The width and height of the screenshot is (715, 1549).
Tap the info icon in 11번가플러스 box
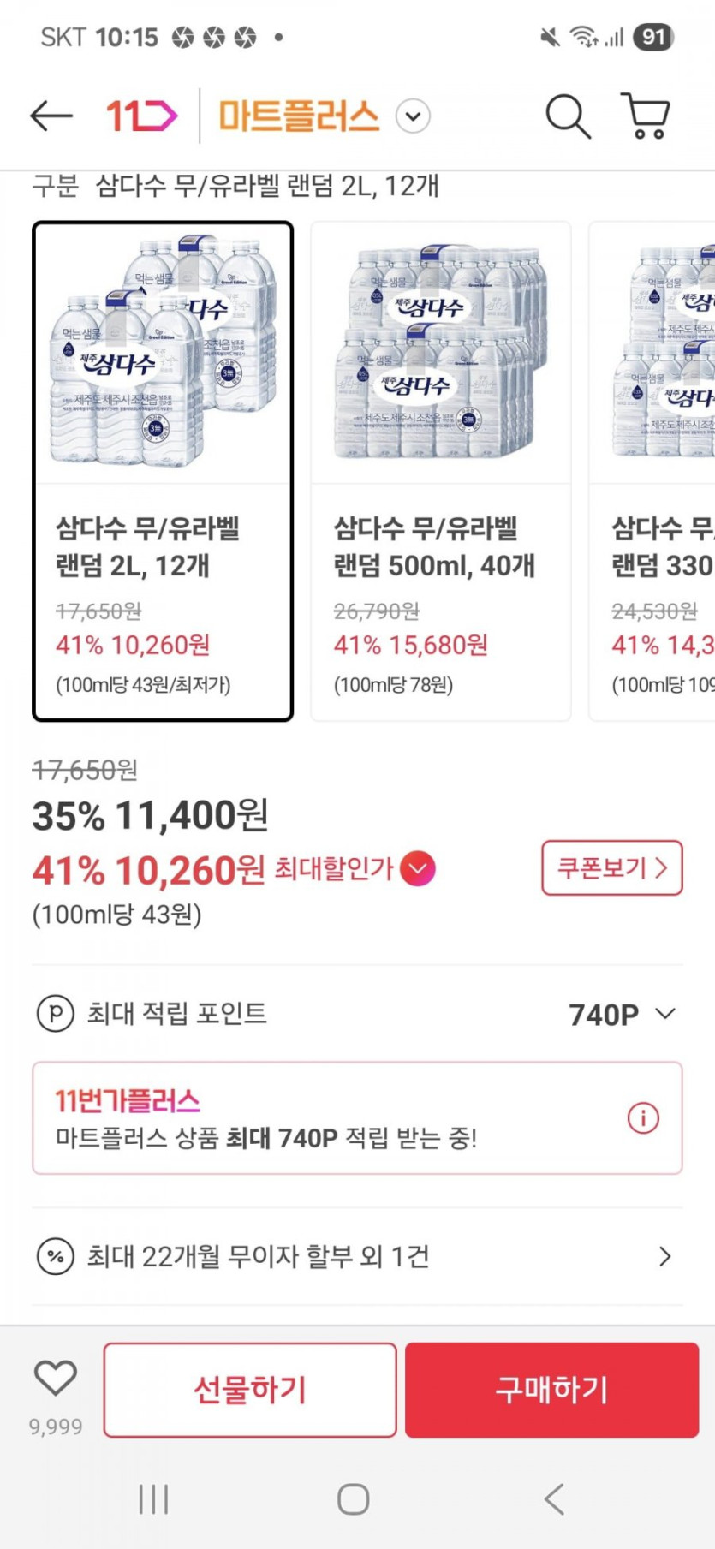tap(643, 1117)
